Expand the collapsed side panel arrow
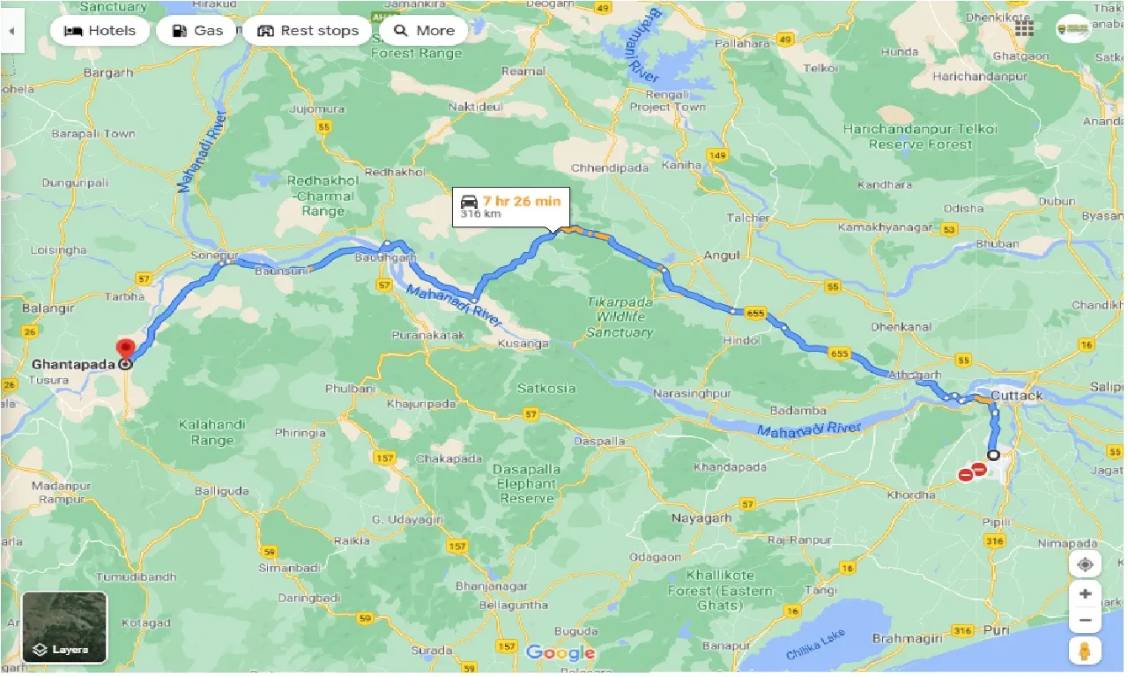1128x677 pixels. (12, 31)
